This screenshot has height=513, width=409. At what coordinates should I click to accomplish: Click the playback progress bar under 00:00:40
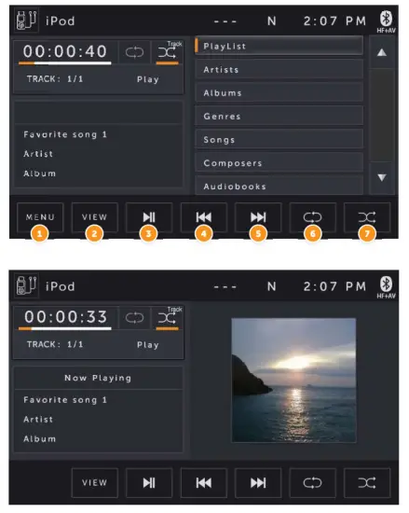point(64,63)
